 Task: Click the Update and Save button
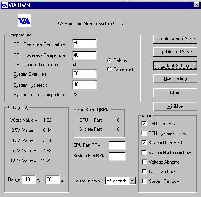pos(175,52)
